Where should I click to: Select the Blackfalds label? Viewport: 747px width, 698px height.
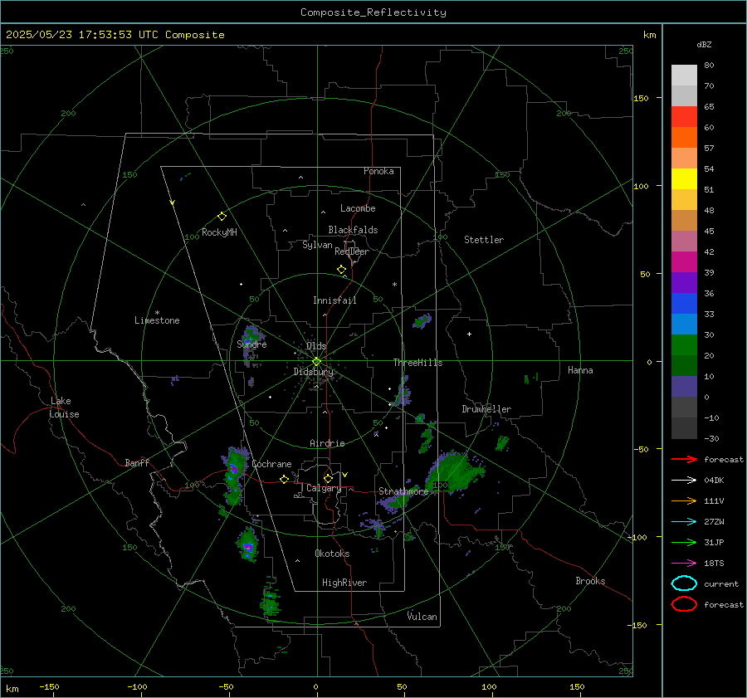click(353, 230)
